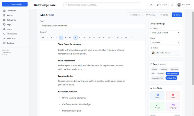The height and width of the screenshot is (116, 194).
Task: Open notifications with the bell icon
Action: [x=172, y=5]
